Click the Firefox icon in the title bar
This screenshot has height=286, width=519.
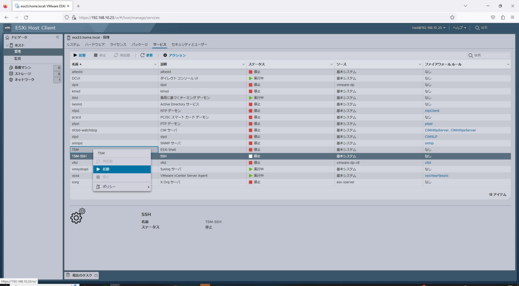[5, 6]
